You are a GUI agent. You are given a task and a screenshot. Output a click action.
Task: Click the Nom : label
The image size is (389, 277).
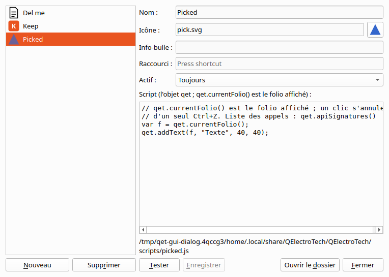[x=148, y=12]
